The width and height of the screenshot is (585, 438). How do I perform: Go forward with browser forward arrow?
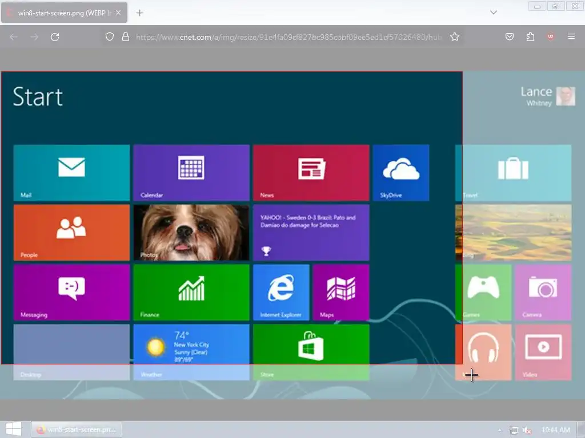[34, 37]
